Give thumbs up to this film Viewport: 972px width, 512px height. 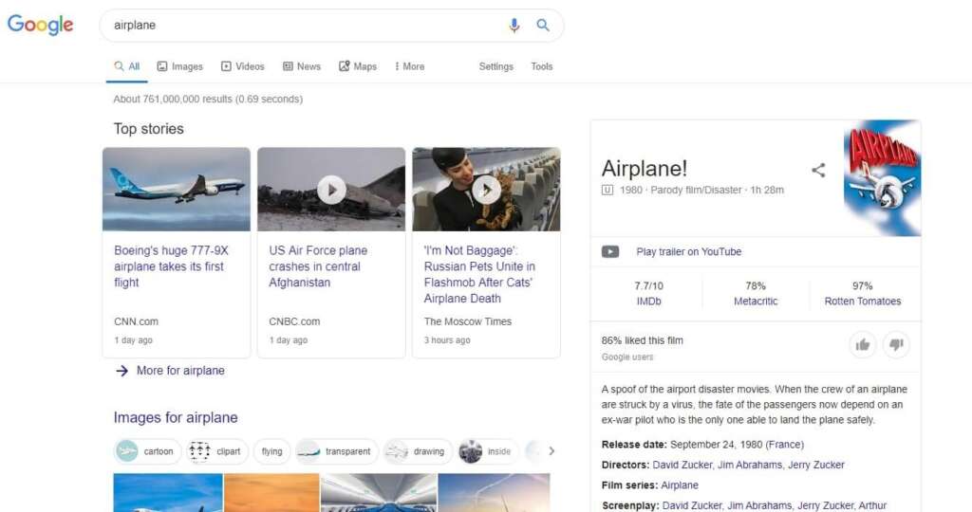click(x=862, y=345)
